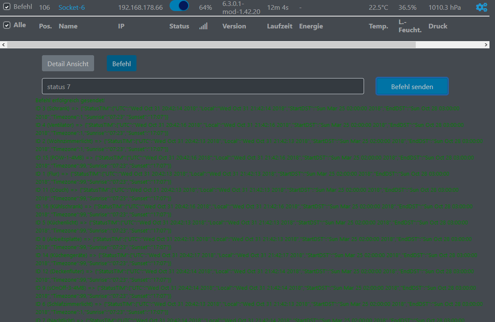
Task: Sort by Druck column header
Action: coord(438,26)
